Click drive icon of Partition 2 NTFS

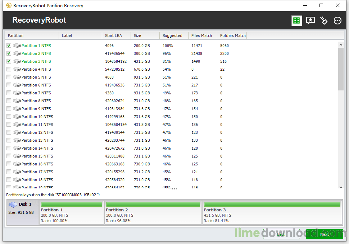[17, 53]
